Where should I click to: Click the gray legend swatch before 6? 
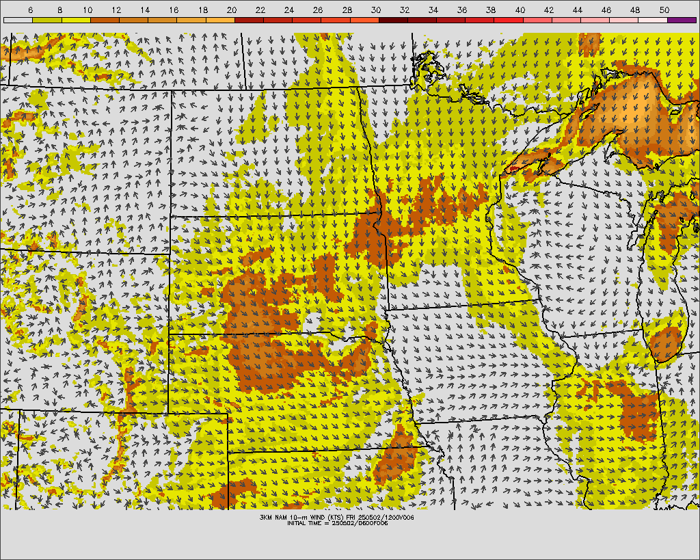click(x=18, y=20)
